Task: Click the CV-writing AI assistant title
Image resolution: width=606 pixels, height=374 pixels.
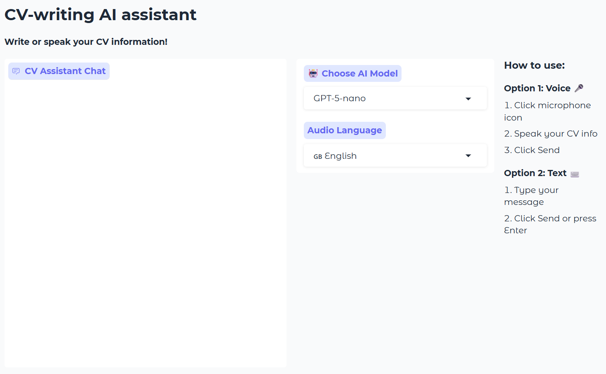Action: (100, 14)
